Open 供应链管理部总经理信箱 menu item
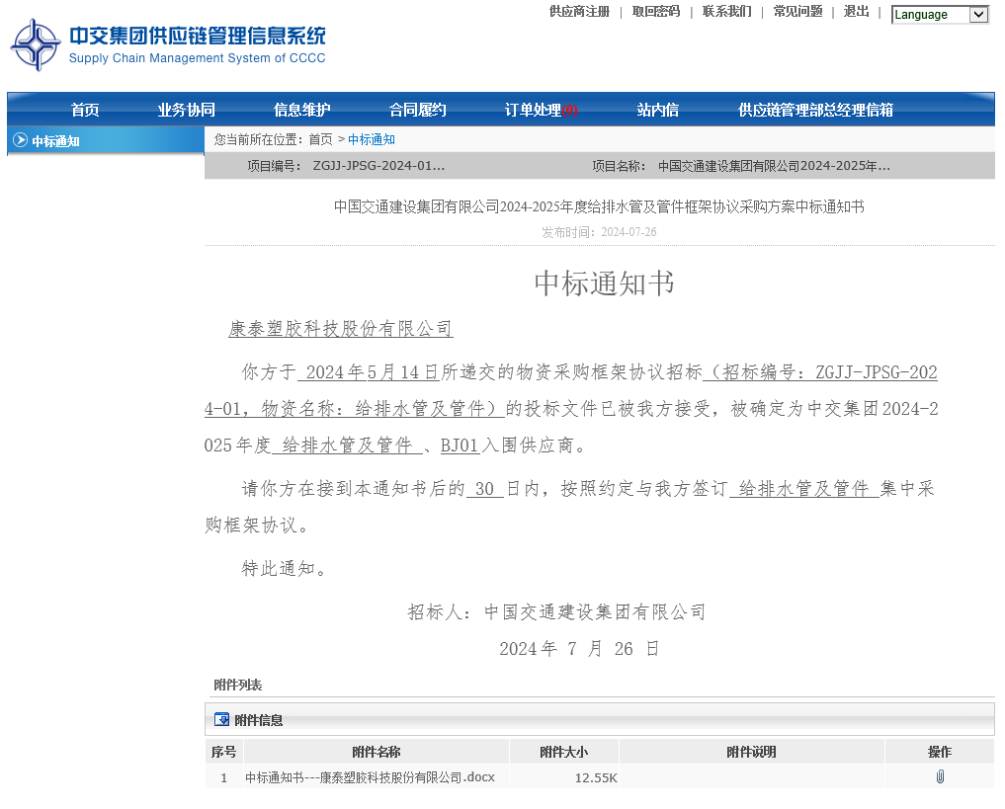This screenshot has height=809, width=1005. click(x=815, y=110)
